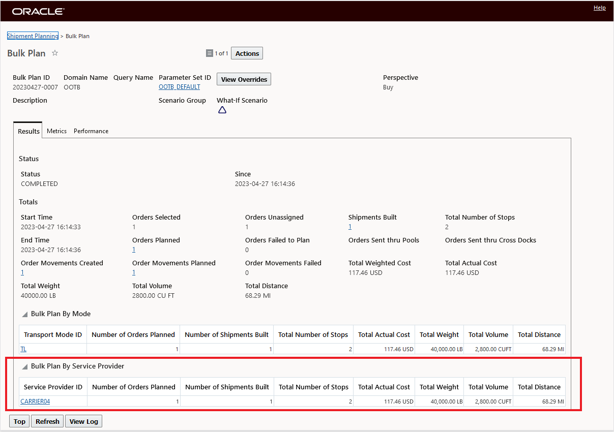Open the Actions menu button
The height and width of the screenshot is (432, 614).
coord(247,53)
